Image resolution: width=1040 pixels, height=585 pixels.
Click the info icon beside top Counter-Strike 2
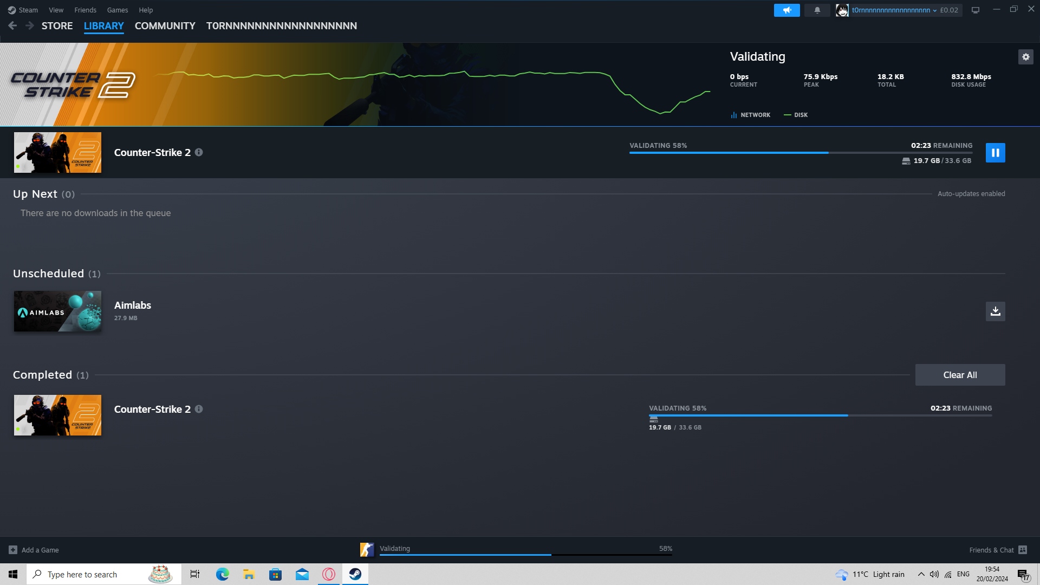point(199,152)
